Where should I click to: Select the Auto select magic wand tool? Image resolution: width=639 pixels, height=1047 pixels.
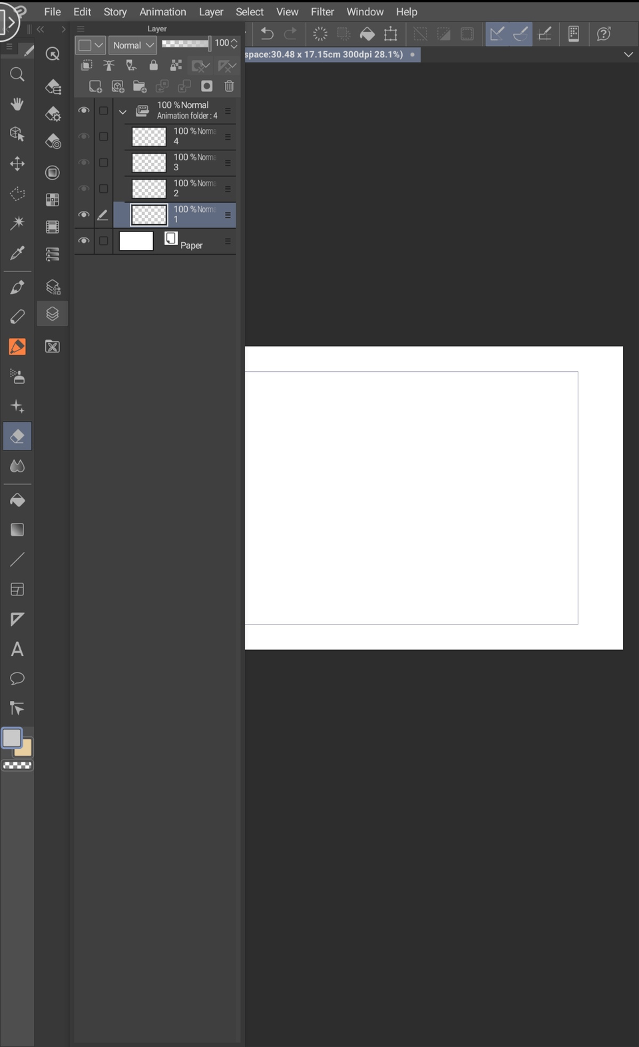(x=17, y=223)
